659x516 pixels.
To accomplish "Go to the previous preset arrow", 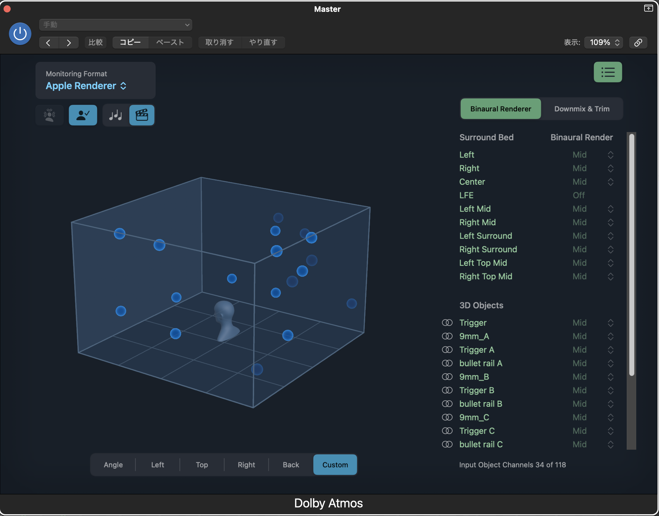I will coord(49,43).
